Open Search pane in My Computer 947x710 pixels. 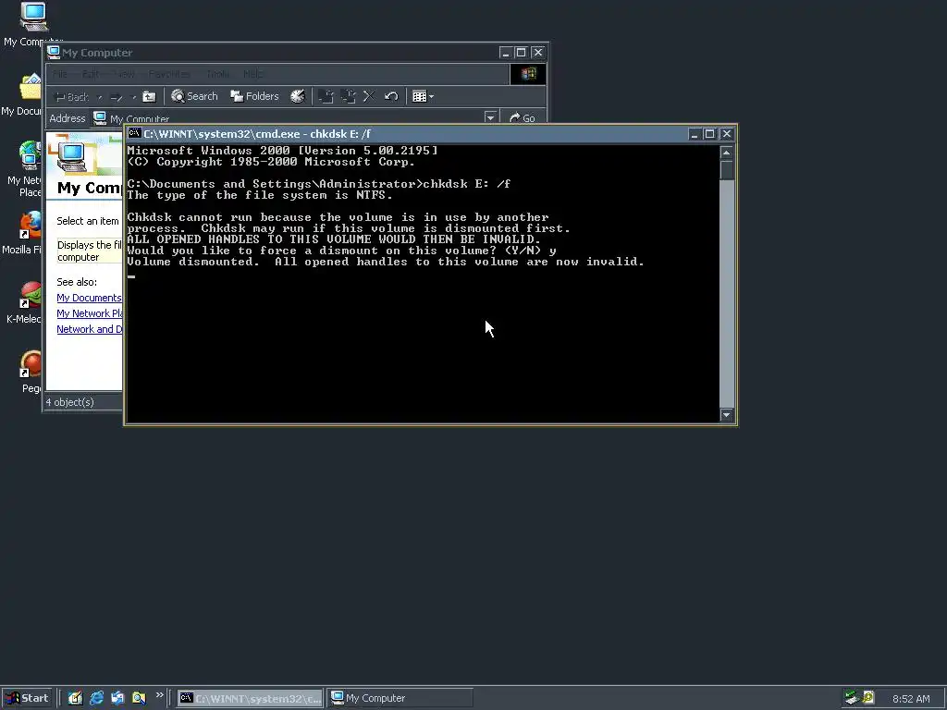click(x=194, y=96)
